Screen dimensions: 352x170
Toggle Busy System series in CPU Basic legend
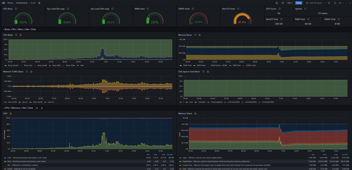pos(13,65)
